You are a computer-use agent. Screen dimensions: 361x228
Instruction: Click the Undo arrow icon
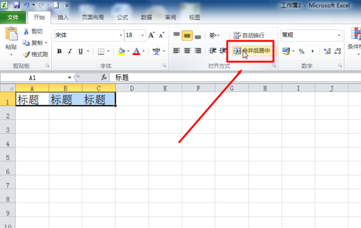coord(26,5)
